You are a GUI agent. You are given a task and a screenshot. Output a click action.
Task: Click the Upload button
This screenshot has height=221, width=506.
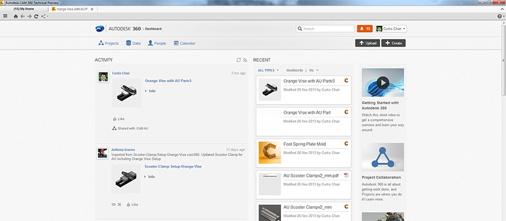click(x=368, y=43)
